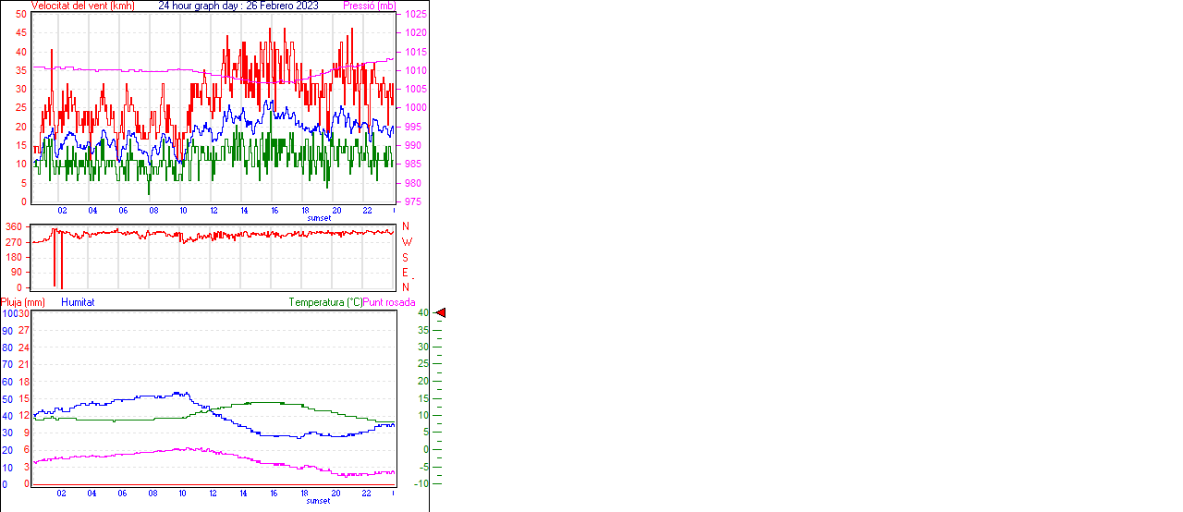This screenshot has height=512, width=1183.
Task: Click the 'Pressió (mb)' axis label
Action: click(x=369, y=6)
